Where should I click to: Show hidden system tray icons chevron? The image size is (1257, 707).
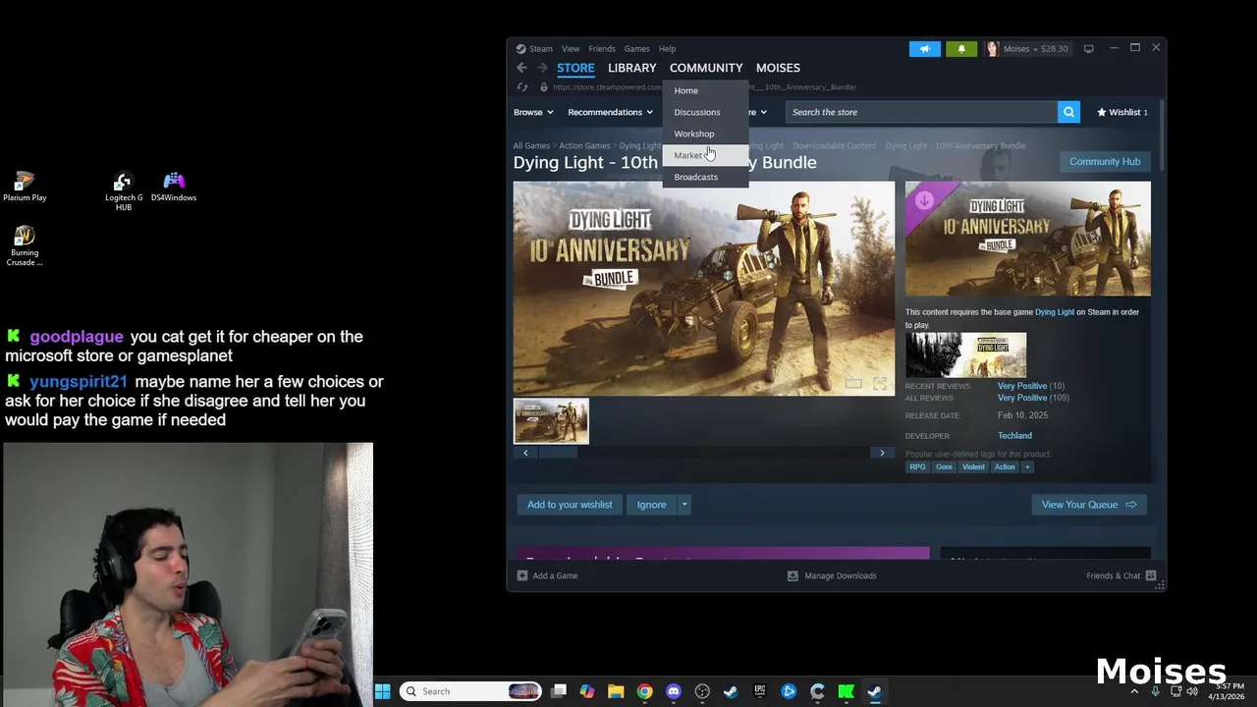pyautogui.click(x=1134, y=691)
